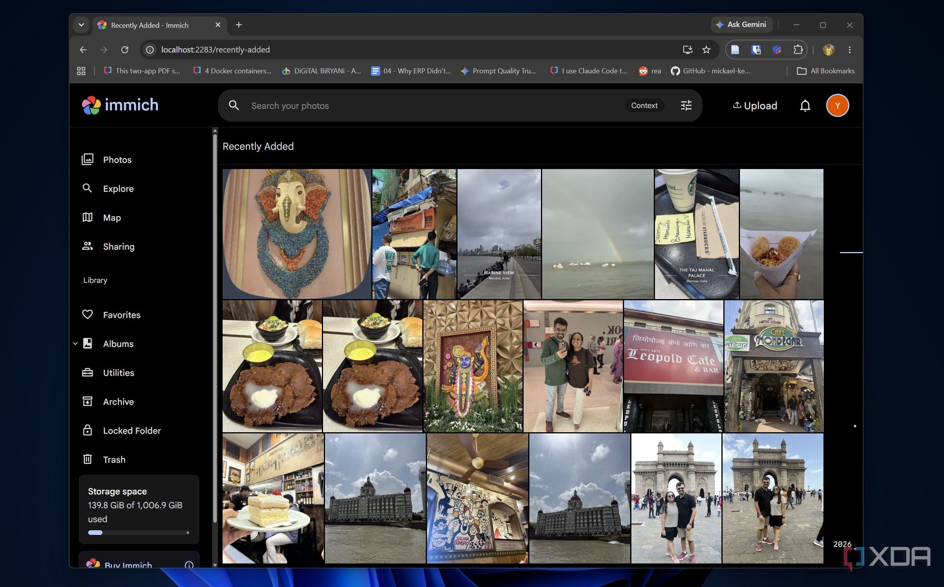
Task: Open notifications bell
Action: tap(805, 106)
